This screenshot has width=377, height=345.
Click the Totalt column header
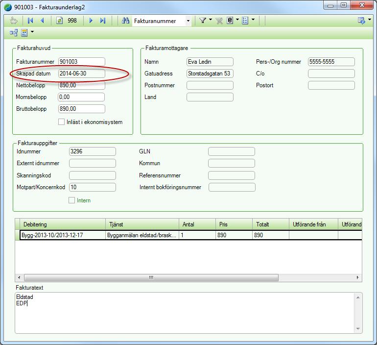click(x=271, y=224)
